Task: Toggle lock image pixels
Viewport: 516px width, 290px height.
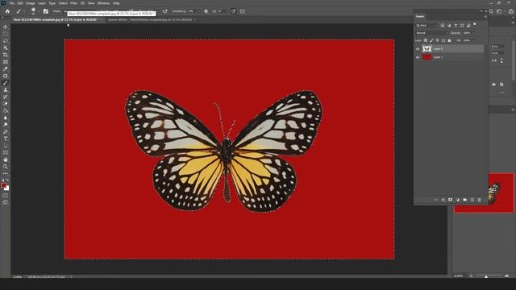Action: coord(431,40)
